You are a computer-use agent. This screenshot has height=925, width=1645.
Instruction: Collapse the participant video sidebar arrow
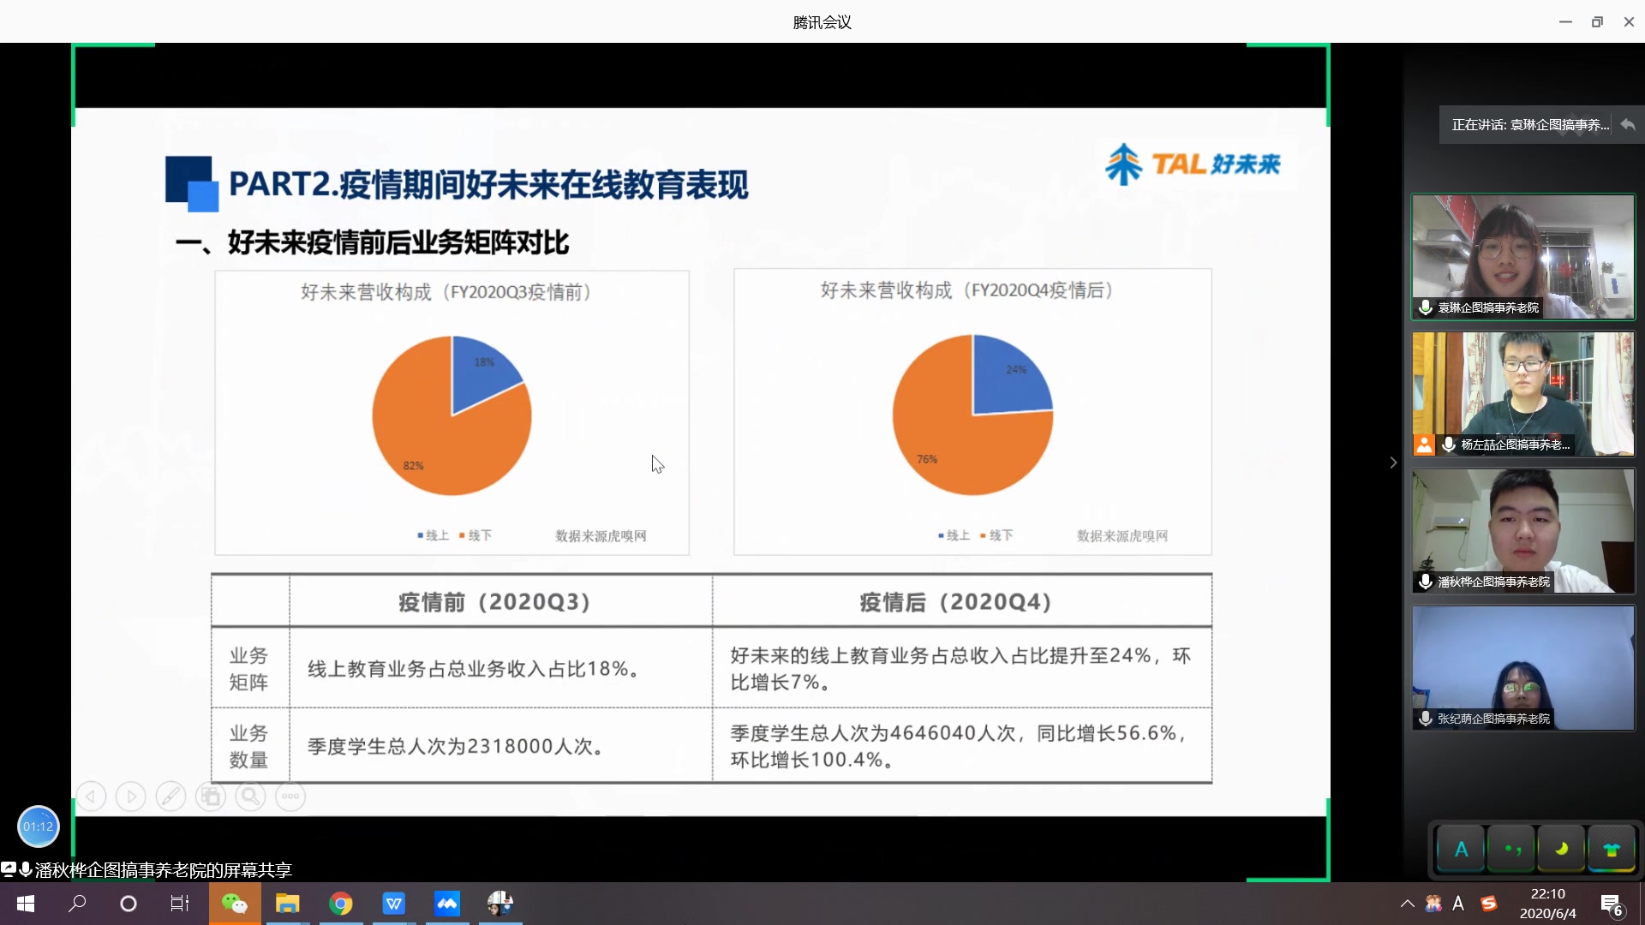(x=1393, y=462)
